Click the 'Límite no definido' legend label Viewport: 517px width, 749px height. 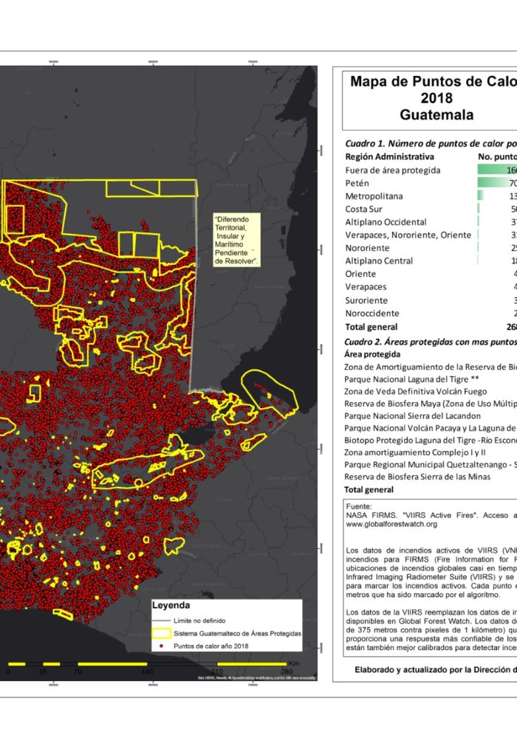tap(199, 621)
